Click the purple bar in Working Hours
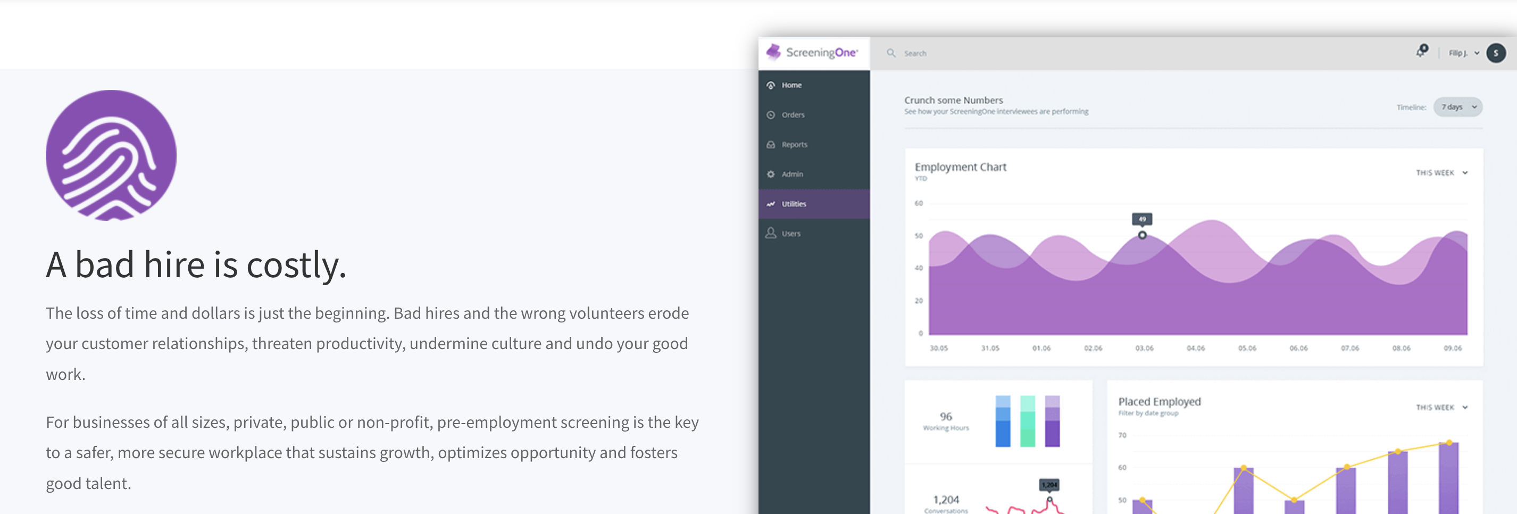Screen dimensions: 1517x514 point(1052,421)
